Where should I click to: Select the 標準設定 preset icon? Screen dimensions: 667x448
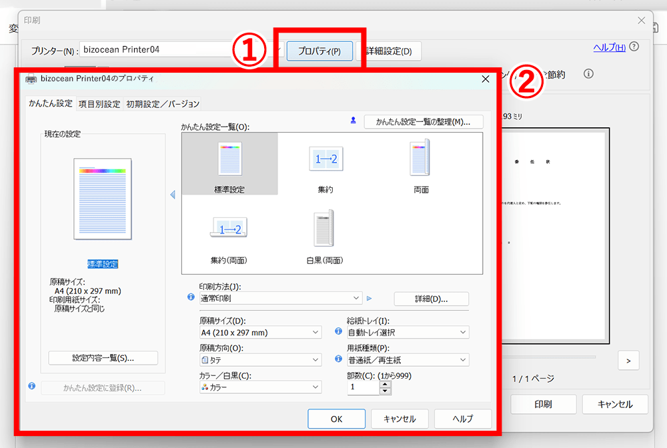tap(229, 163)
